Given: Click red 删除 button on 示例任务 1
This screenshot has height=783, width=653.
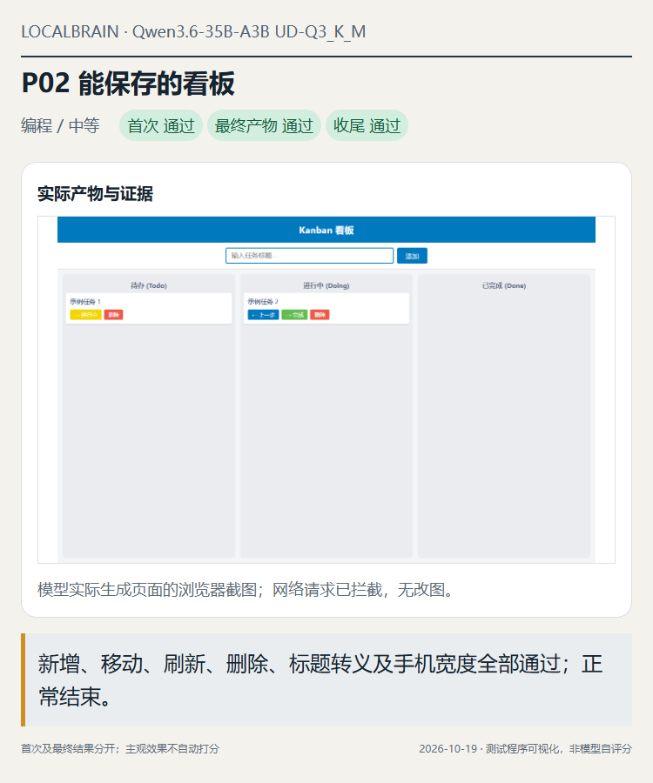Looking at the screenshot, I should point(113,315).
